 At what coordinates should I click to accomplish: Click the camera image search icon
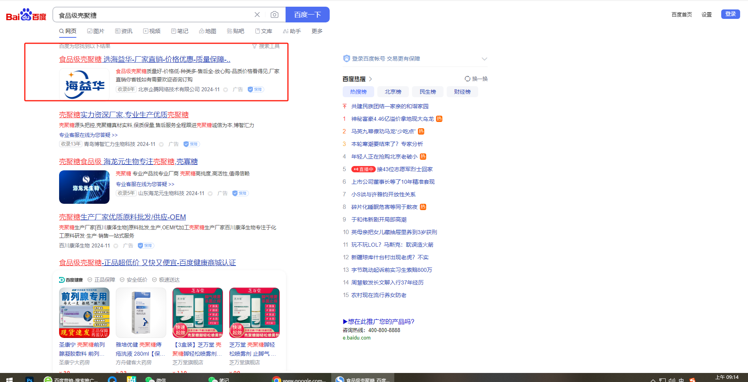click(x=275, y=15)
